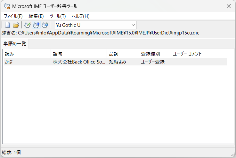Click the 辞書名 dictionary path text

coord(101,33)
